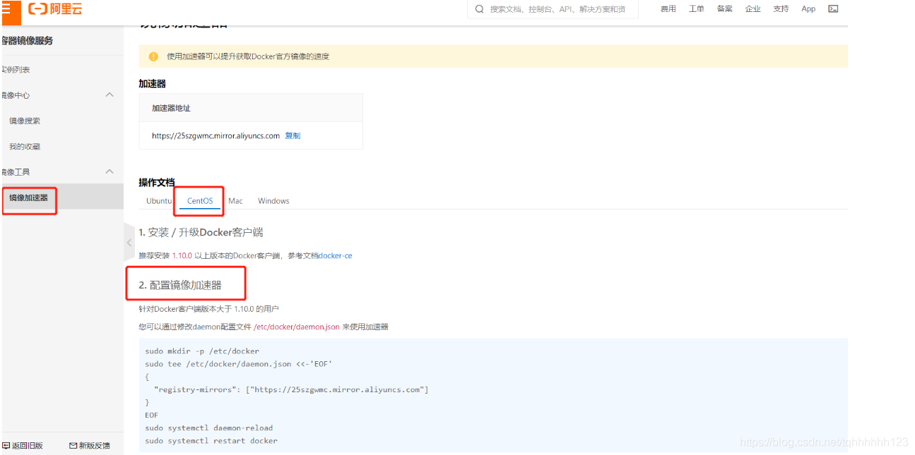915x455 pixels.
Task: Open the App top menu
Action: [x=808, y=9]
